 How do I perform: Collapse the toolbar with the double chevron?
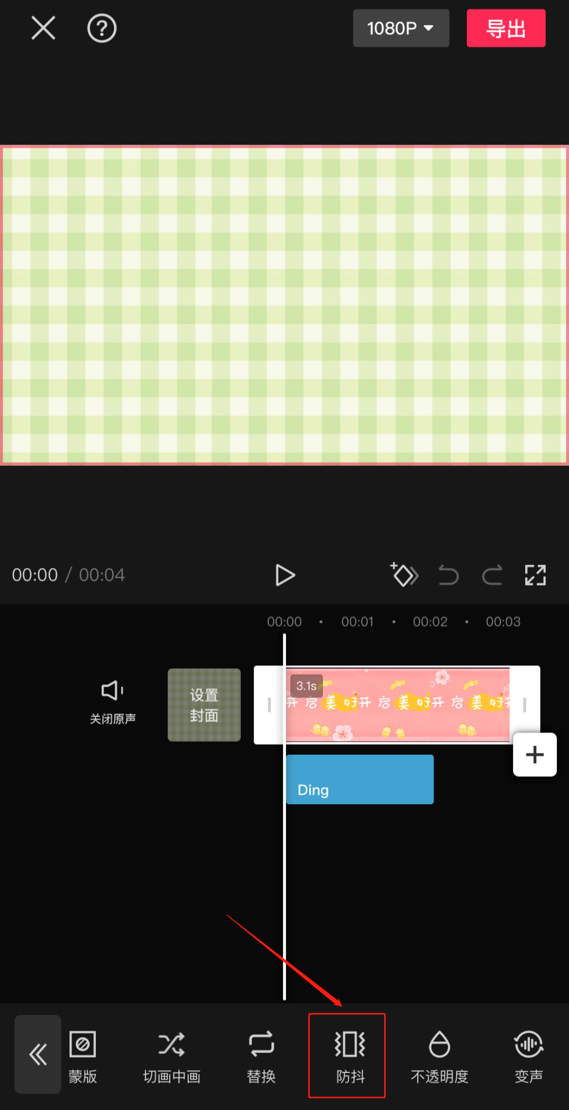38,1054
